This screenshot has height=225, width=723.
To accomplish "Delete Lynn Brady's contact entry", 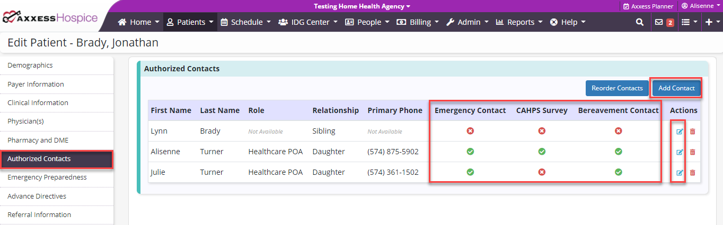I will [692, 132].
